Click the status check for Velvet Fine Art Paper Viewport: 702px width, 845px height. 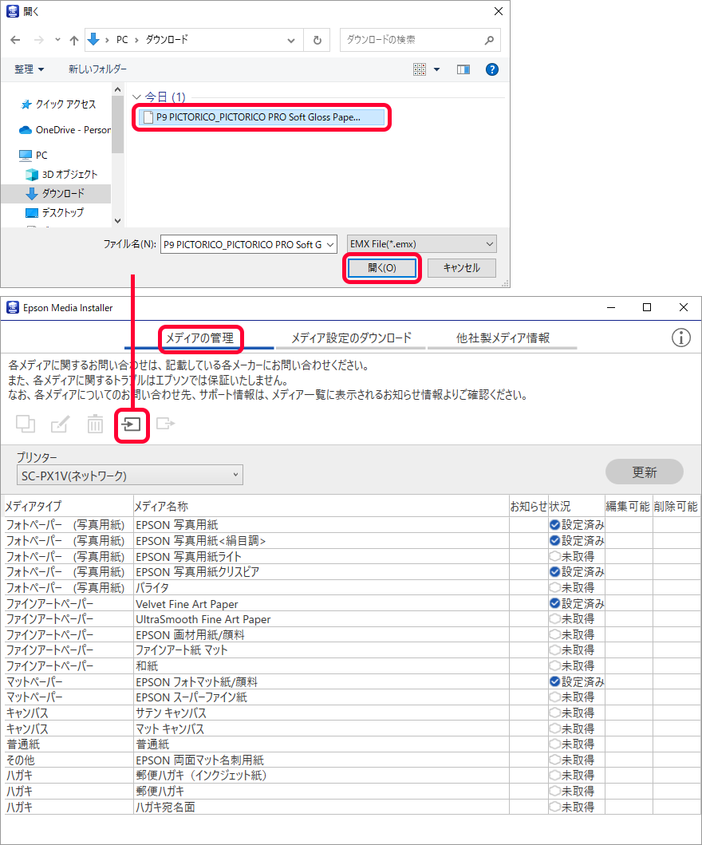pos(554,604)
